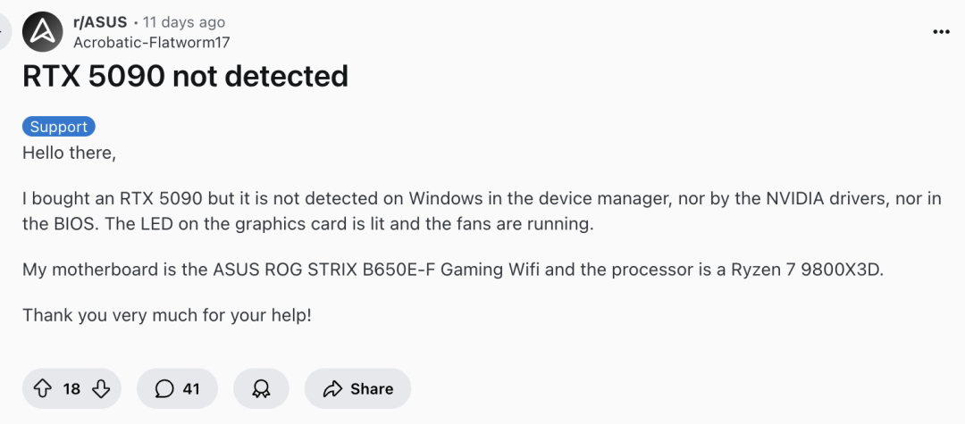Click the 41 comments count
The height and width of the screenshot is (424, 965).
[x=190, y=388]
